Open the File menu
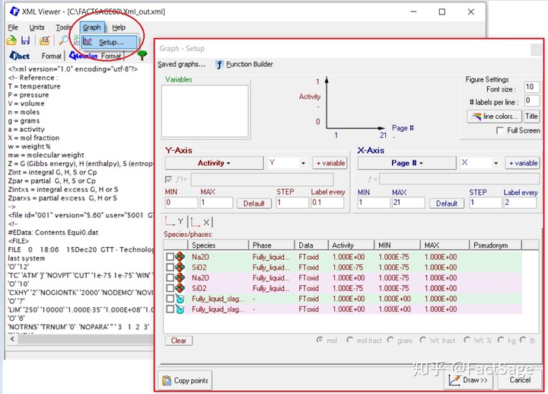Screen dimensions: 548x394 click(x=13, y=27)
